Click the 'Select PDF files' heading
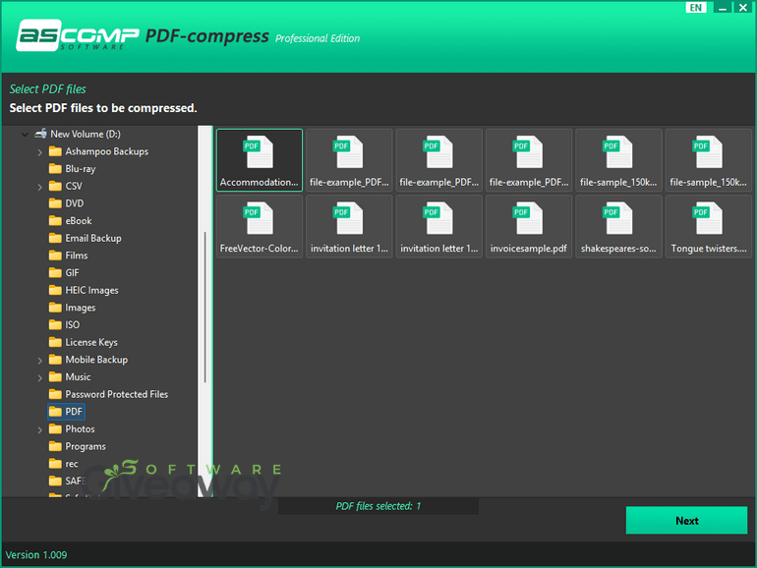757x568 pixels. pos(47,89)
